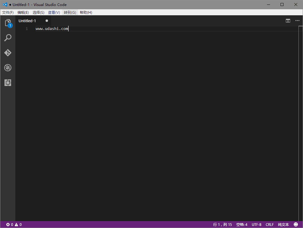Open the Extensions view icon
303x228 pixels.
click(x=8, y=83)
